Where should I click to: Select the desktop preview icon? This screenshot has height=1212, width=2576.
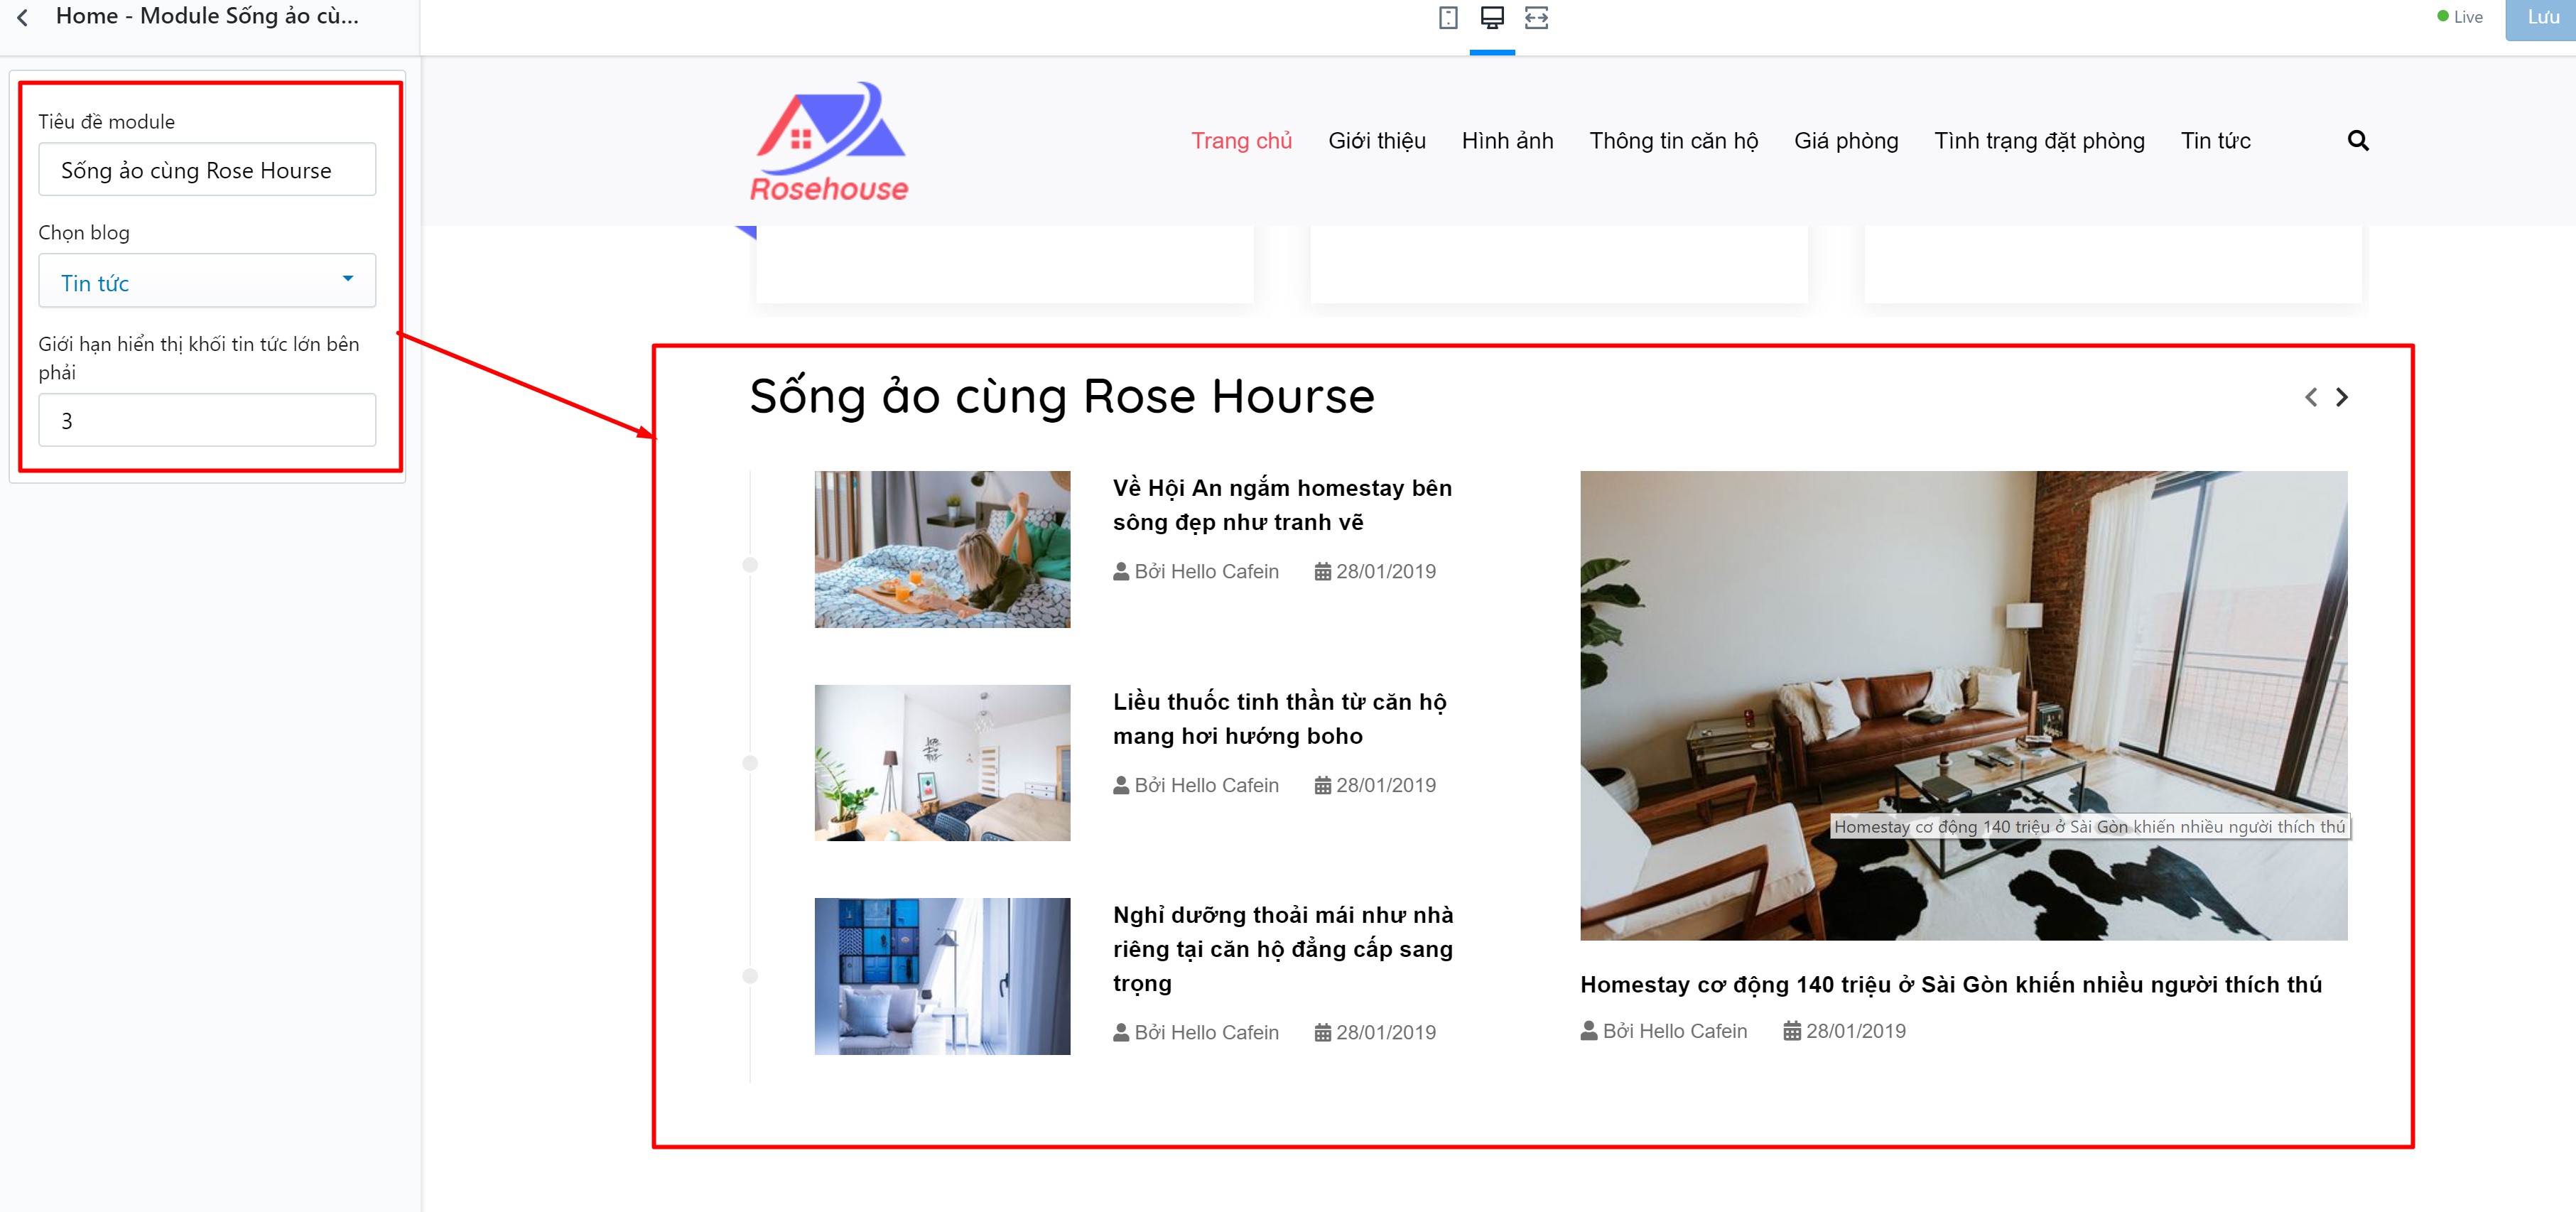[1492, 18]
